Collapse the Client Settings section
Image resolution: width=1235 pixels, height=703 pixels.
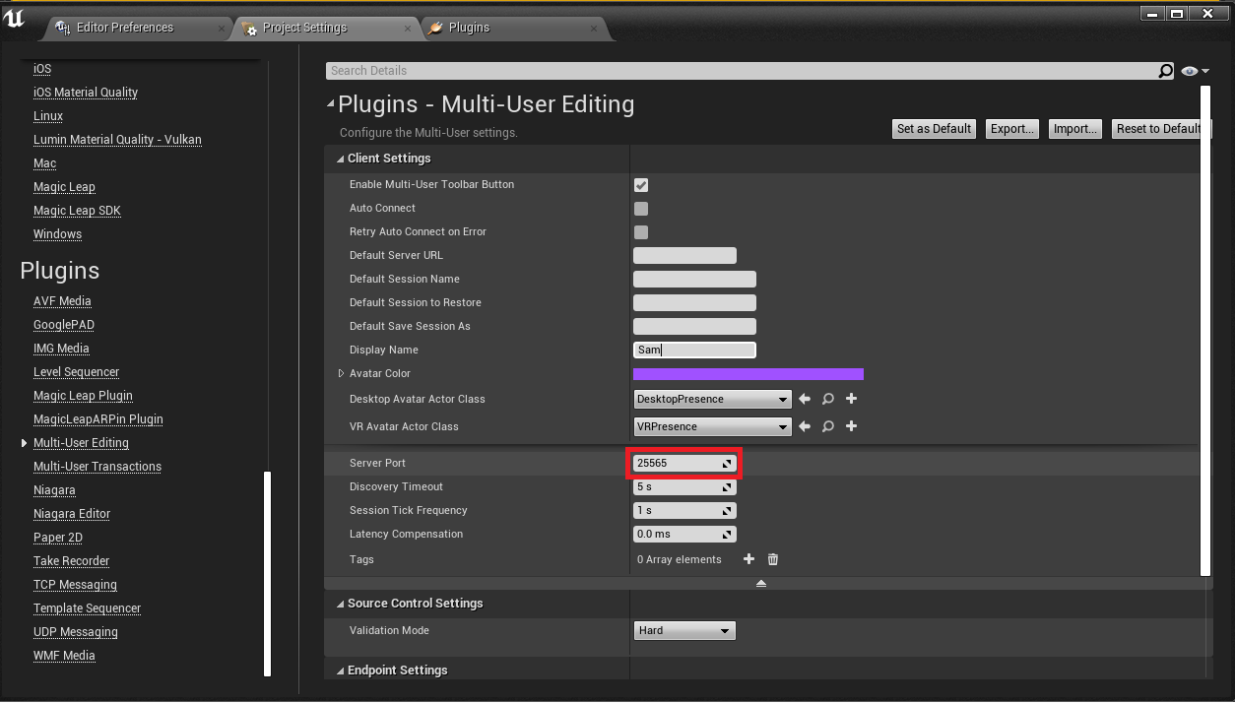coord(341,159)
